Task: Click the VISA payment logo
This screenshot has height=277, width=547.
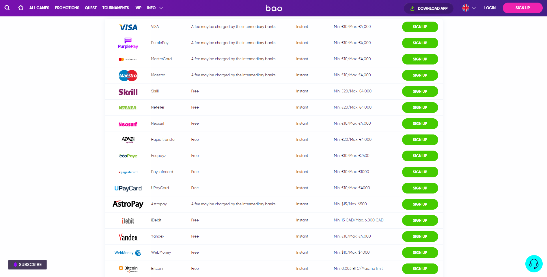Action: pos(128,27)
